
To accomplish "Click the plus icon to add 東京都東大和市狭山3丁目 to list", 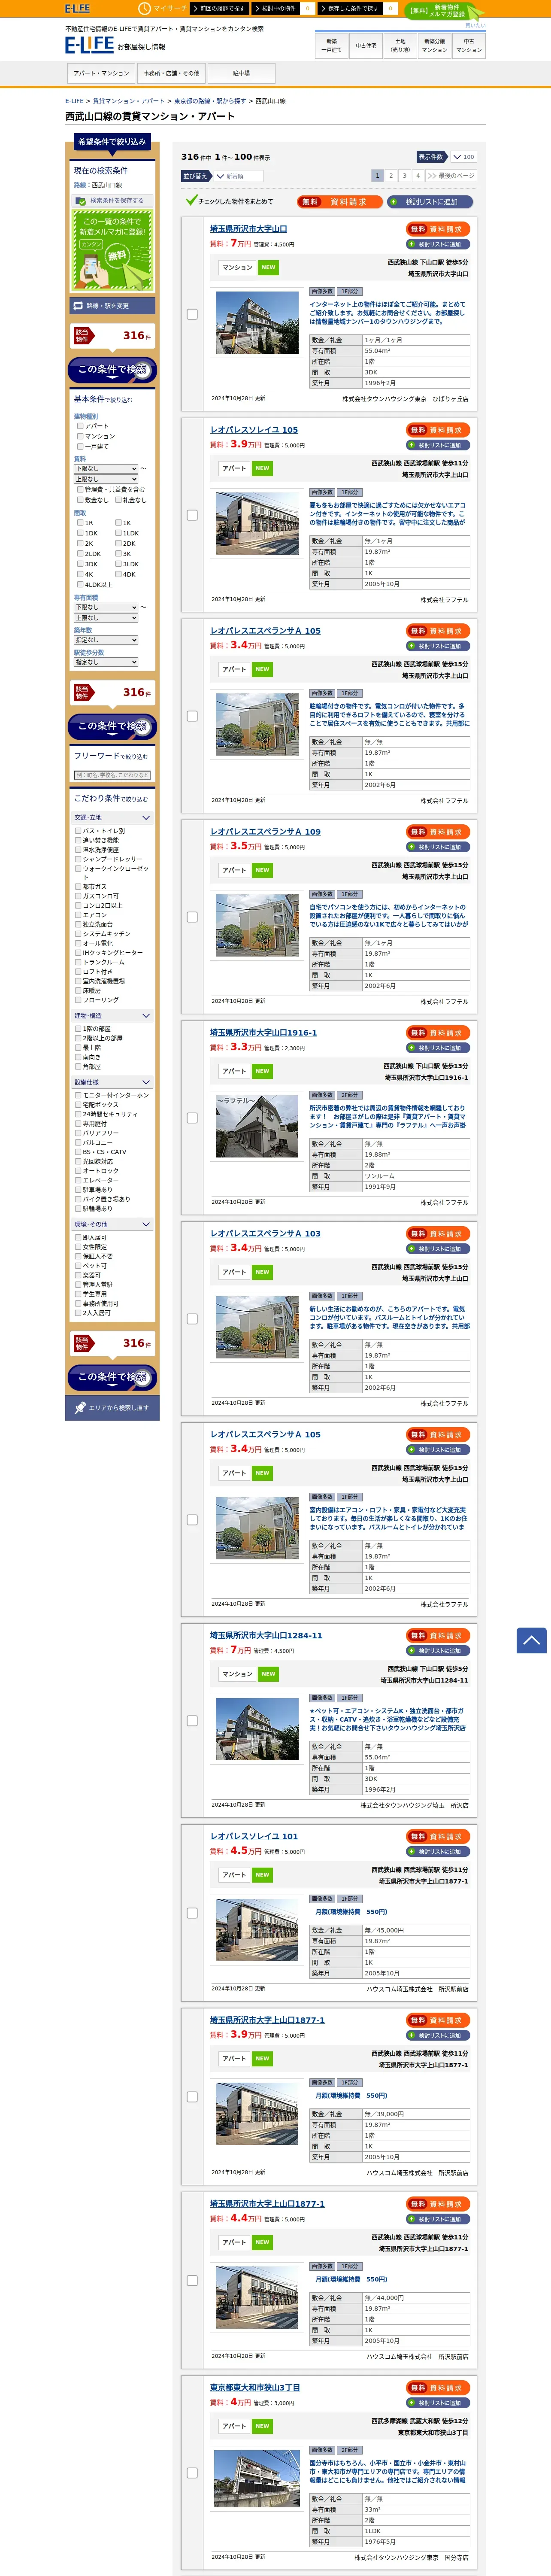I will click(x=412, y=2403).
